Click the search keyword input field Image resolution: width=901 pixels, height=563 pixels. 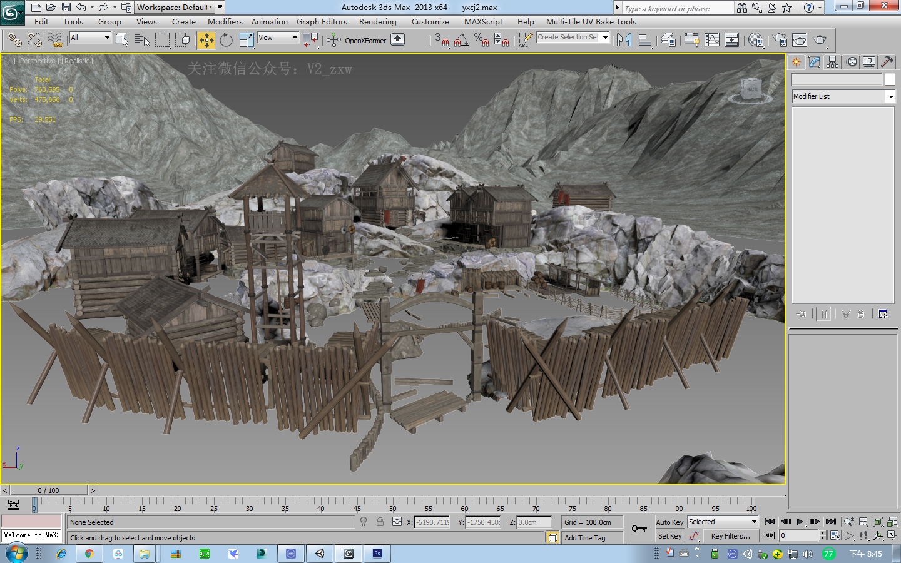point(678,8)
